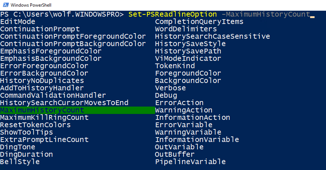Select the highlighted MaximumHistoryCount completion entry
Image resolution: width=326 pixels, height=170 pixels.
(42, 110)
